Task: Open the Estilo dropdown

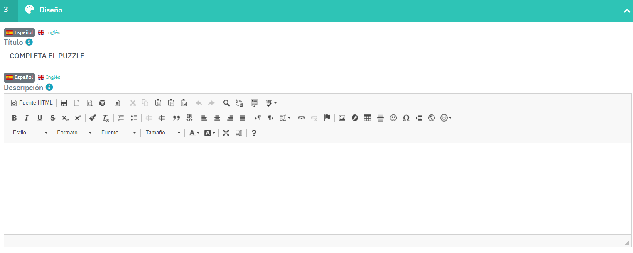Action: tap(30, 133)
